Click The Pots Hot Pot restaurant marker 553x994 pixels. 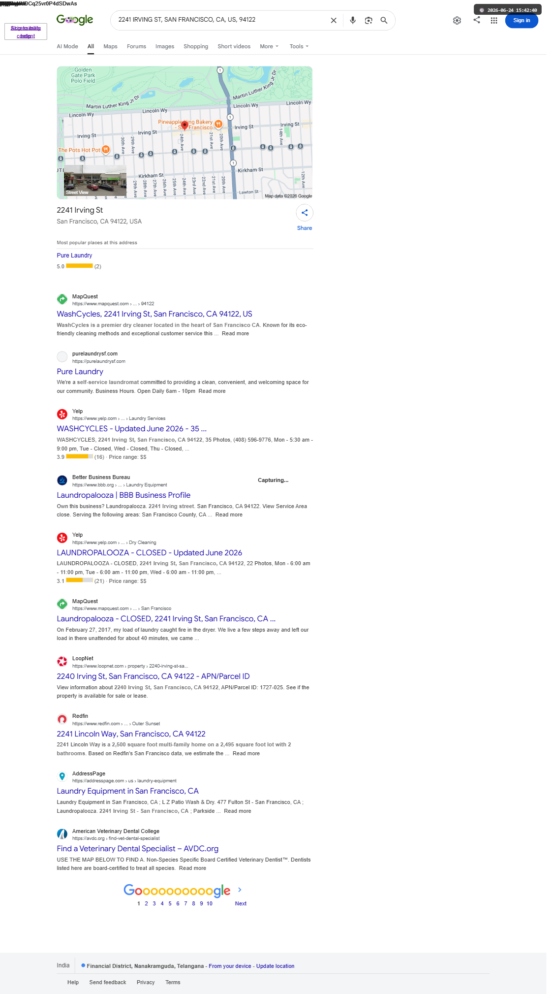tap(105, 150)
